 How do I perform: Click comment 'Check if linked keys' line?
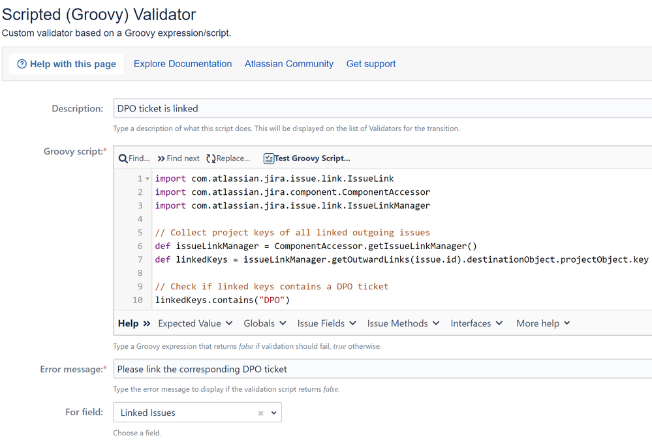272,287
